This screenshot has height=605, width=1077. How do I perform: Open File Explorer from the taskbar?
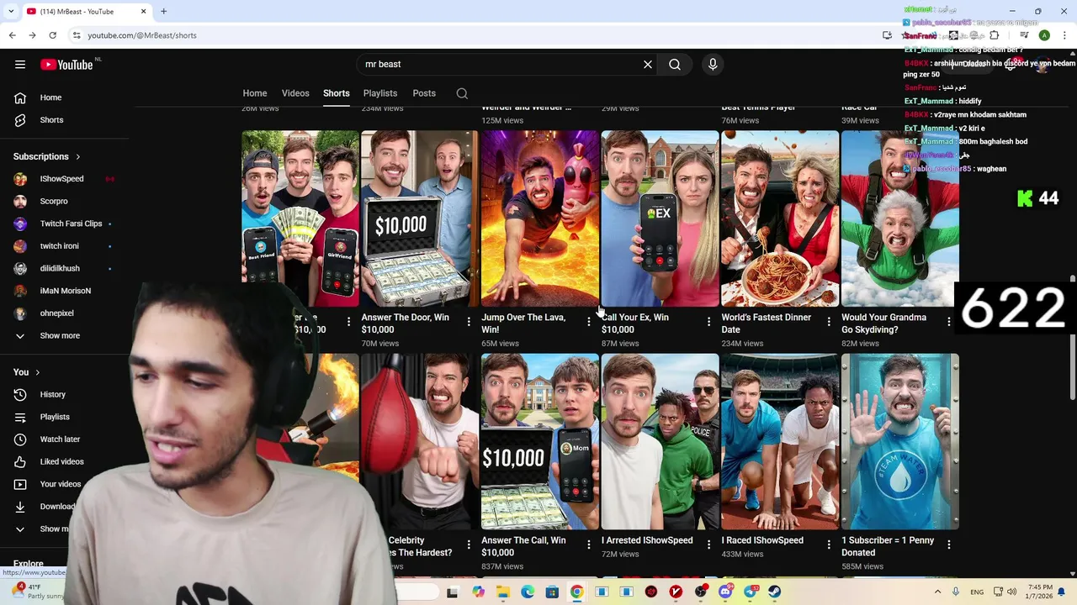click(502, 592)
